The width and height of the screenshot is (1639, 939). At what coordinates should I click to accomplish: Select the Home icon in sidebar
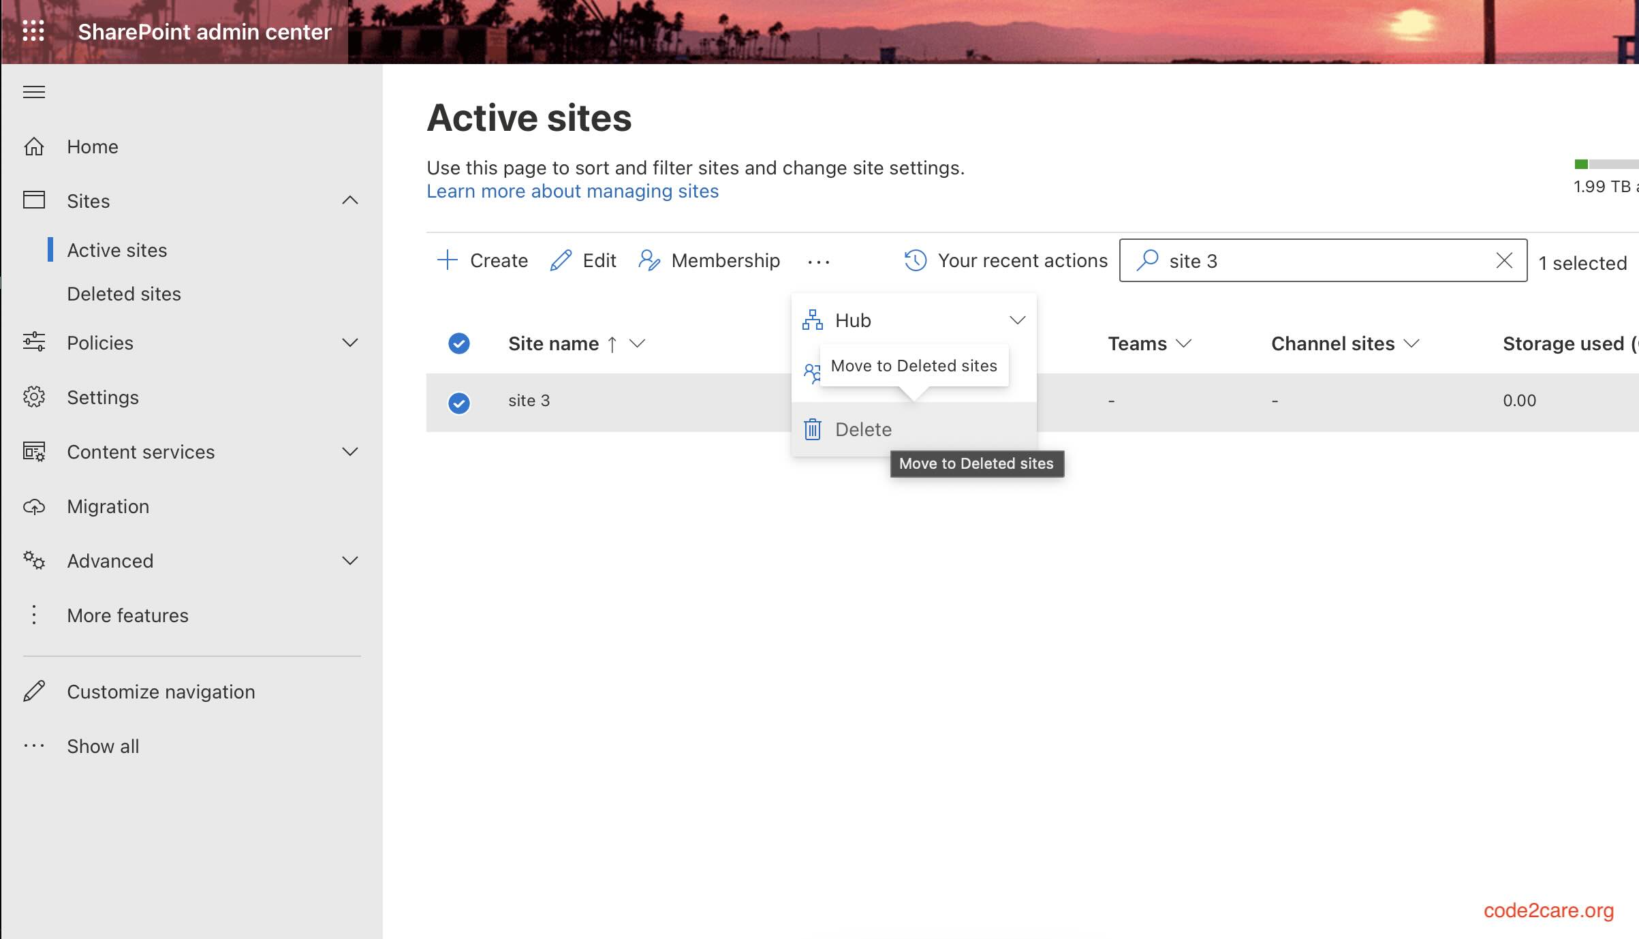34,147
